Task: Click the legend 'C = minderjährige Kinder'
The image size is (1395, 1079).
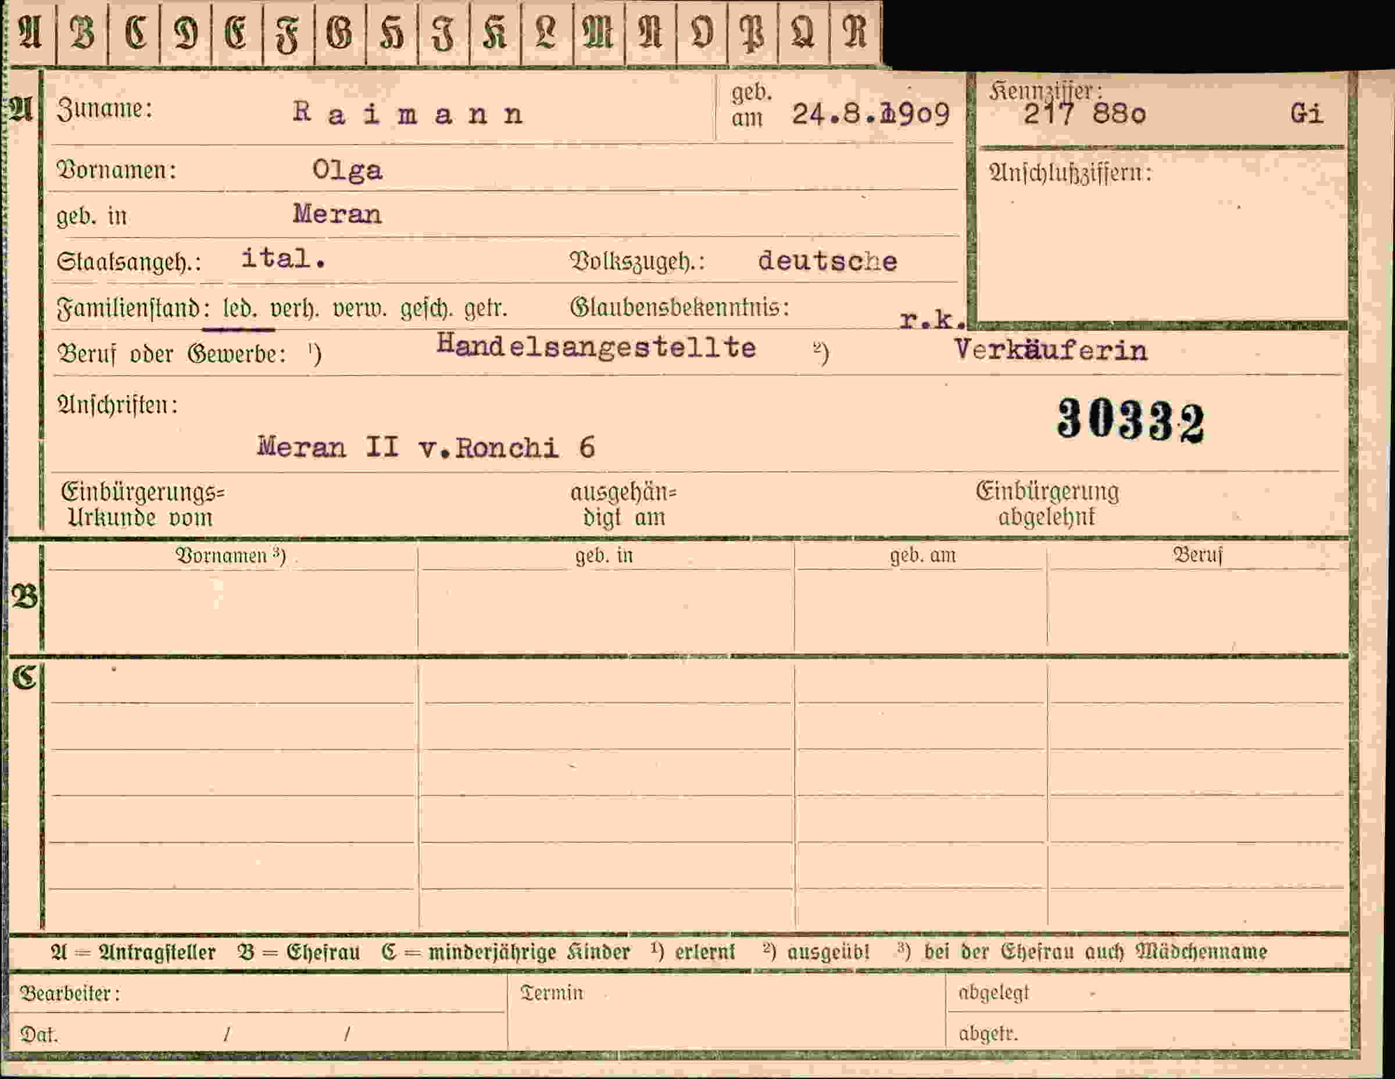Action: (506, 952)
